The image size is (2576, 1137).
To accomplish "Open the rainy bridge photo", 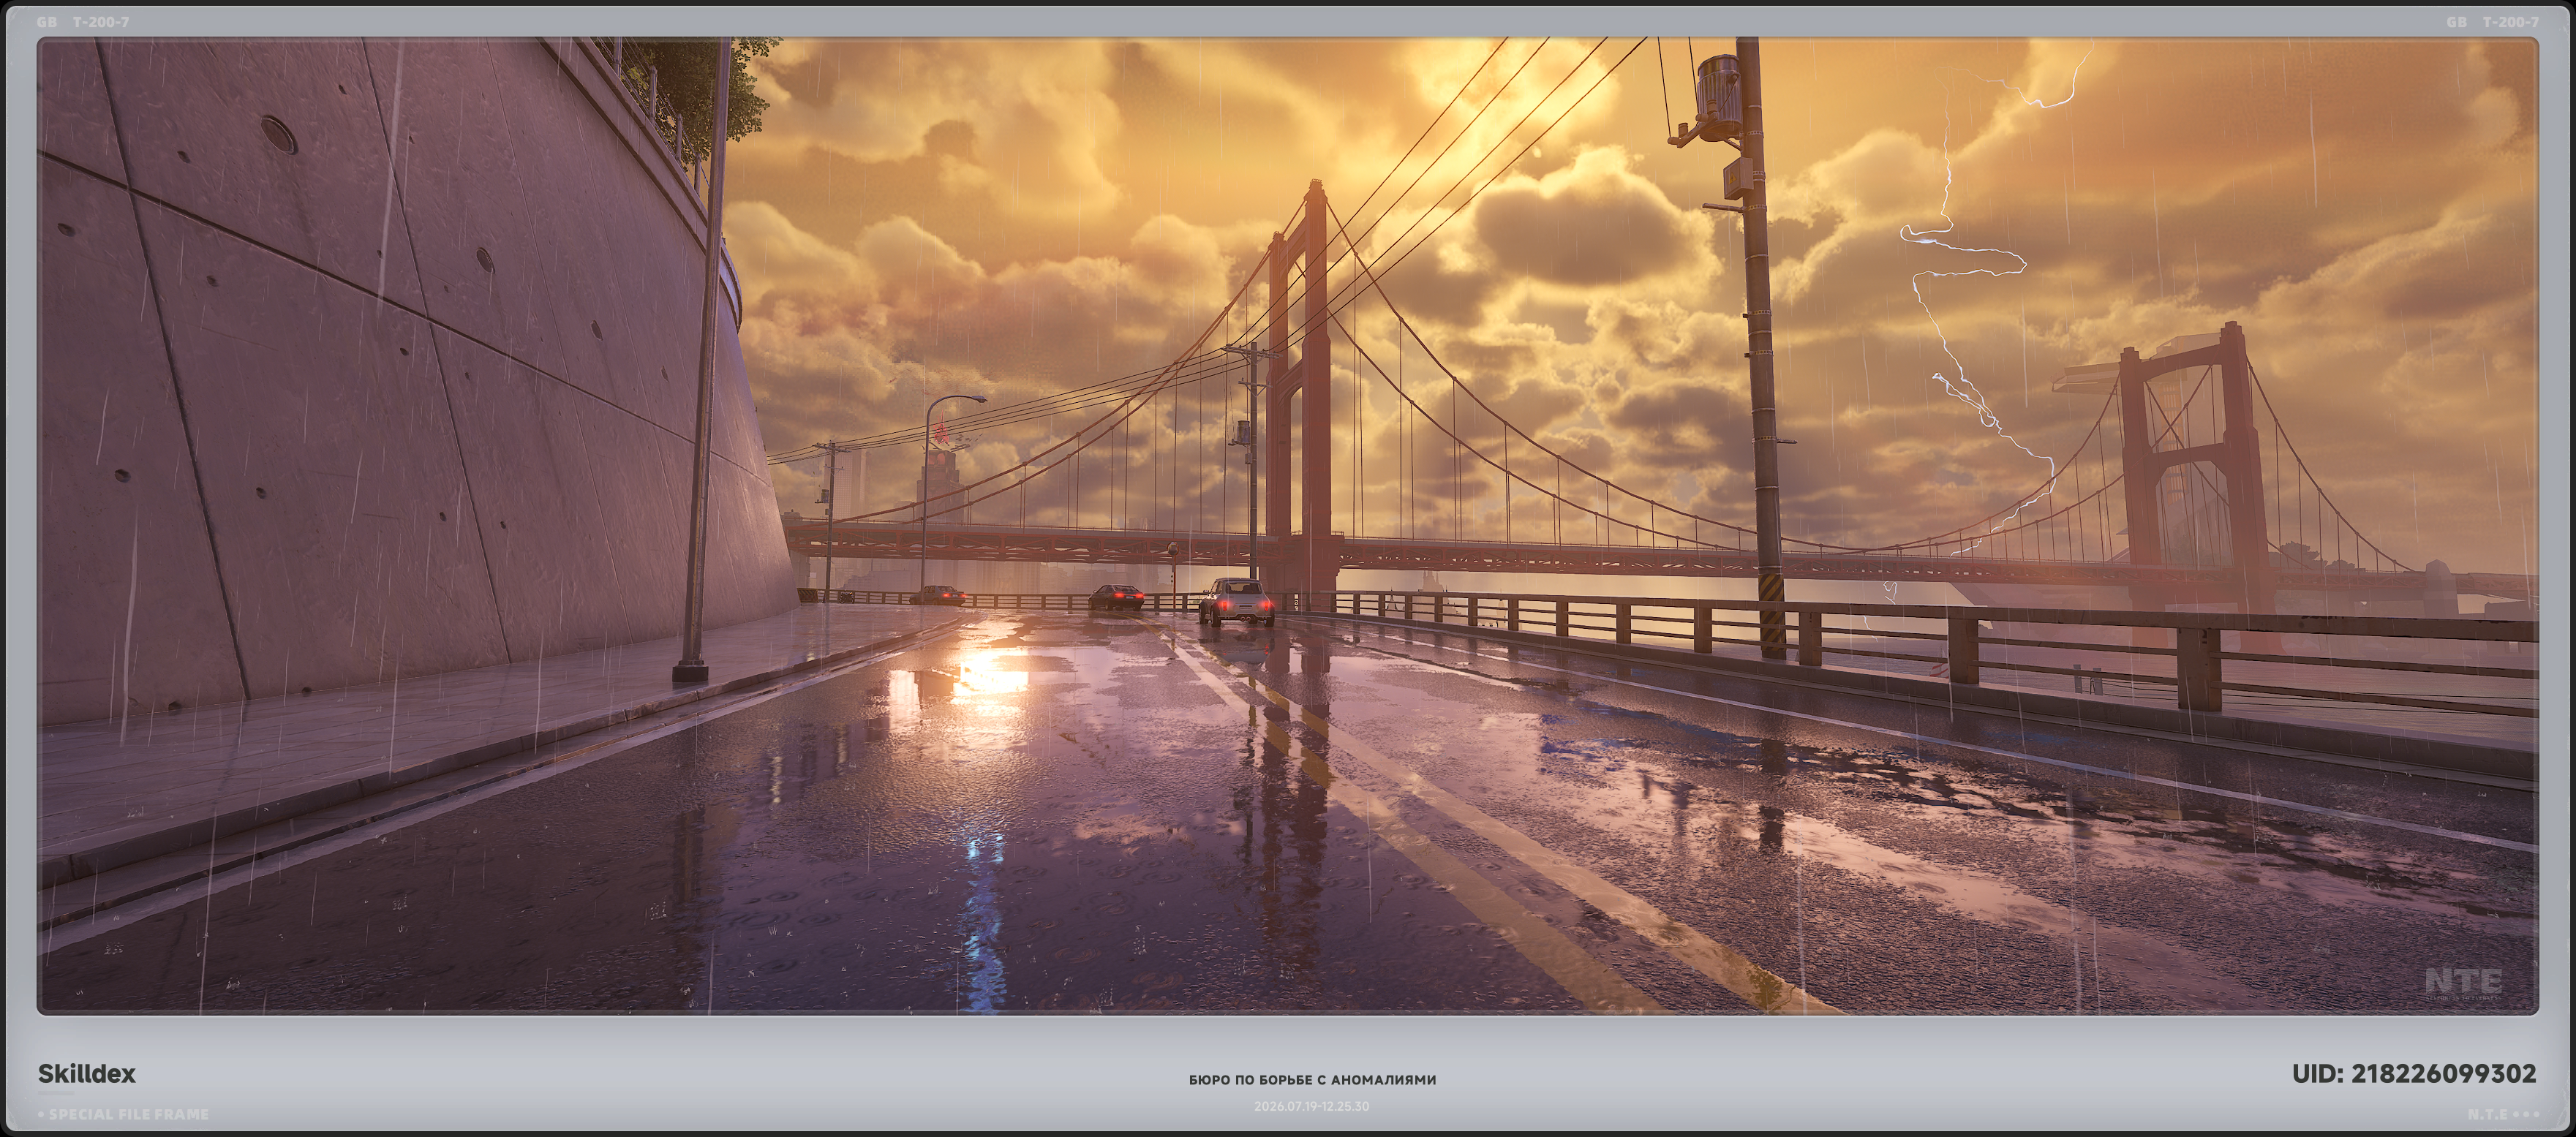I will click(x=1288, y=526).
